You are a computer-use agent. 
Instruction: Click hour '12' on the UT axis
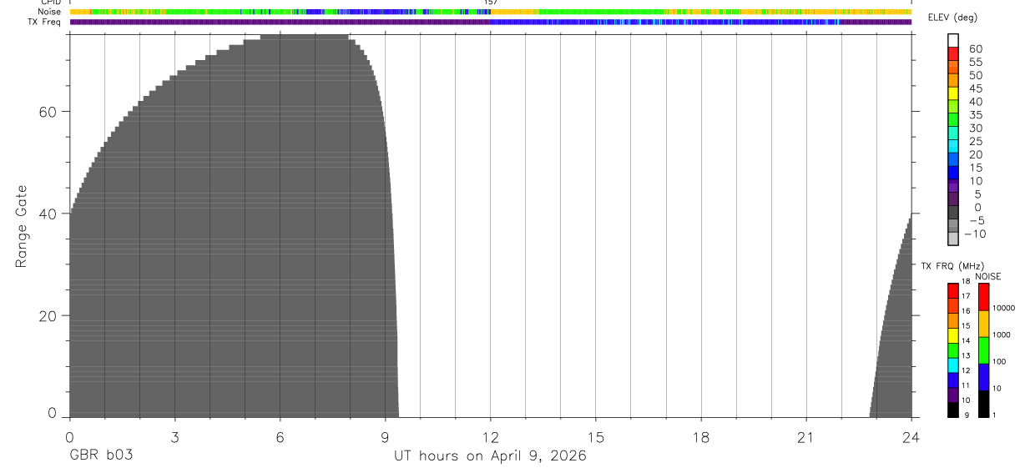[x=491, y=437]
